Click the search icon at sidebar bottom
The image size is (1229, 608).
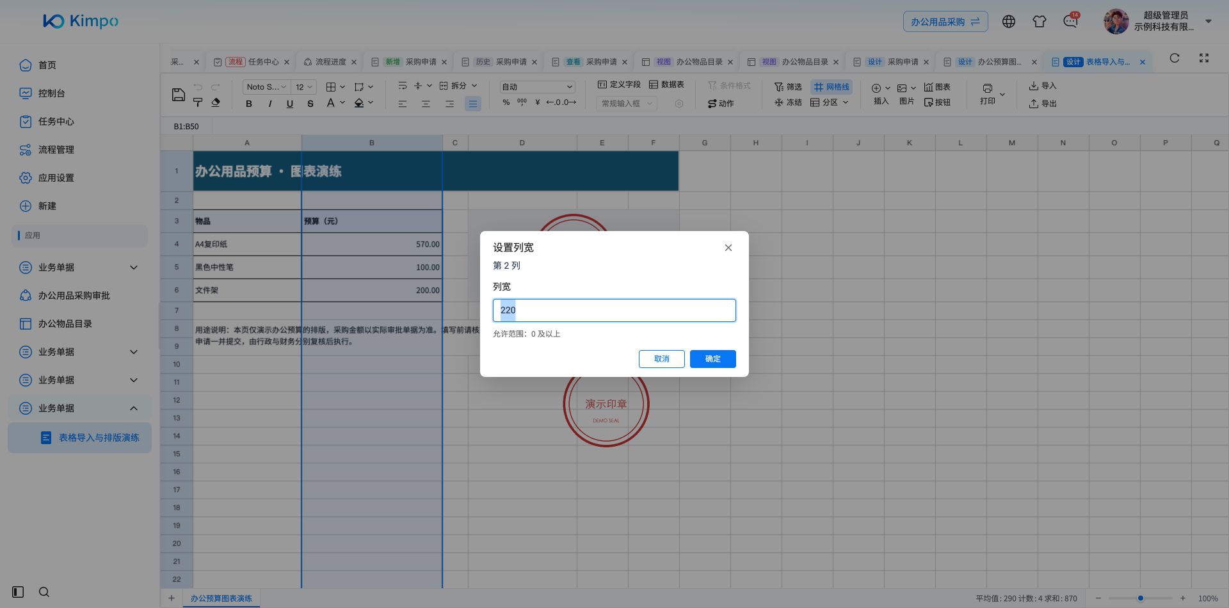point(44,592)
